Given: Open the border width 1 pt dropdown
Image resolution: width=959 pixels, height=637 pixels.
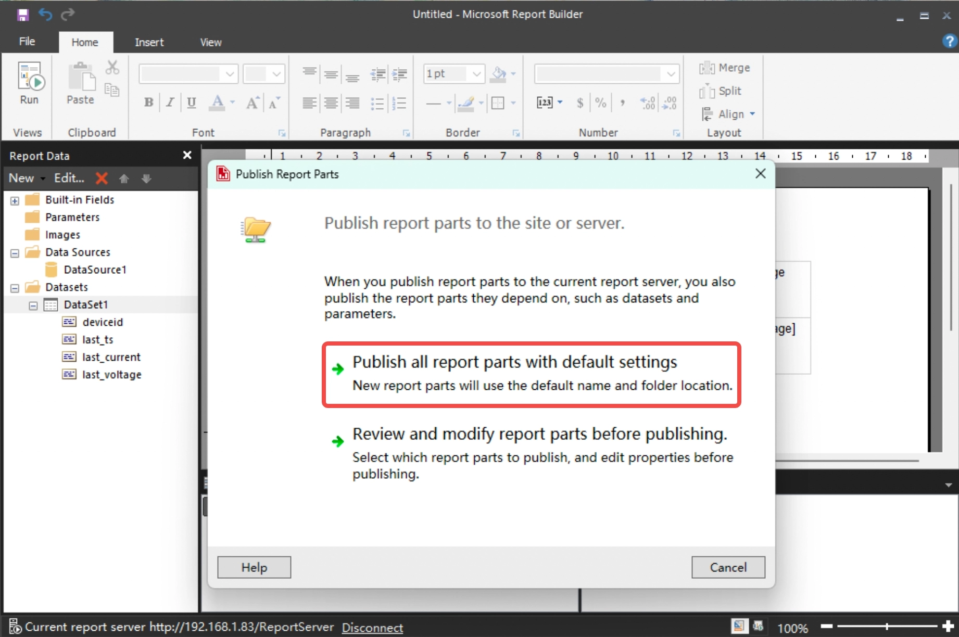Looking at the screenshot, I should (476, 74).
